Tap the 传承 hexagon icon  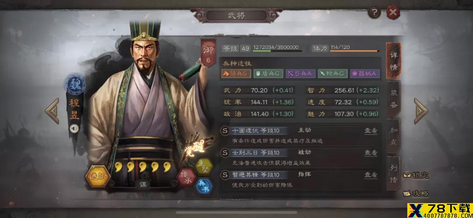pos(186,177)
